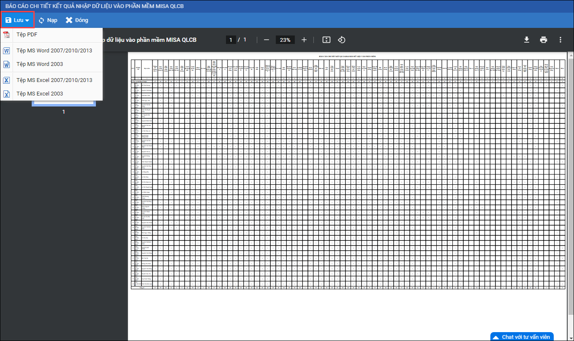
Task: Select Tệp MS Excel 2003 option
Action: (40, 94)
